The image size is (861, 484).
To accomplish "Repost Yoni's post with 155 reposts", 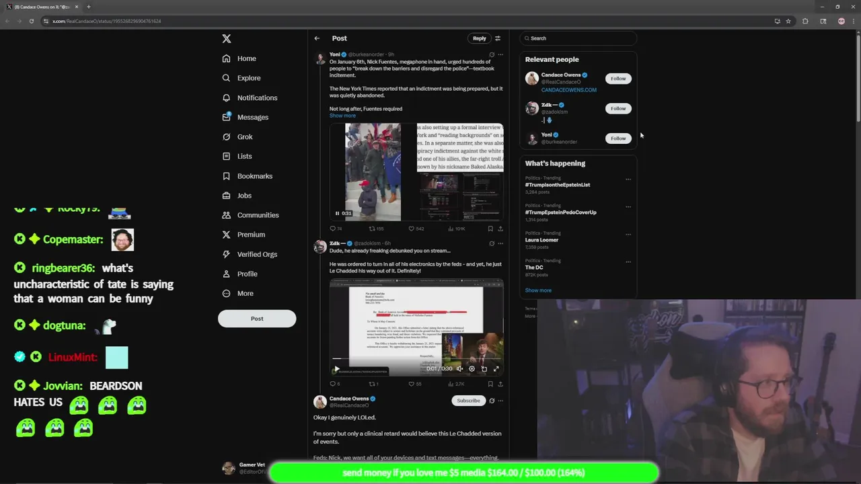I will point(376,229).
